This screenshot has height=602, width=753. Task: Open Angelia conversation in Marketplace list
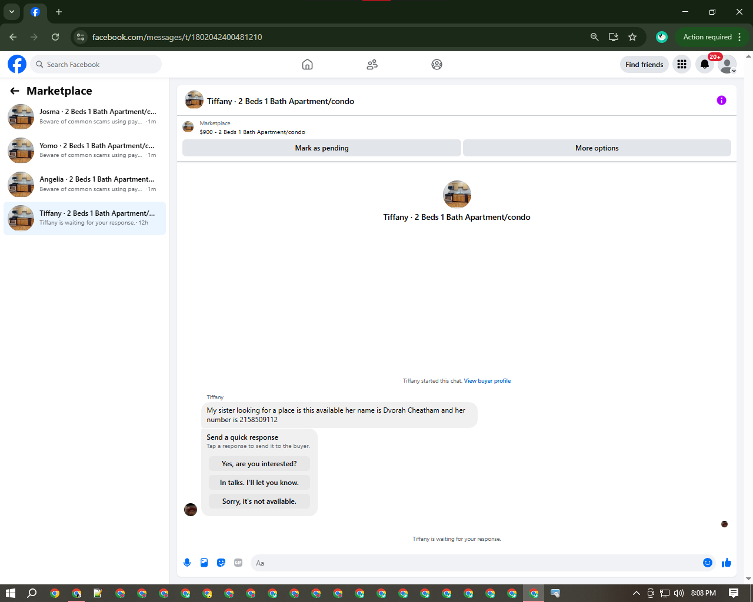point(85,185)
